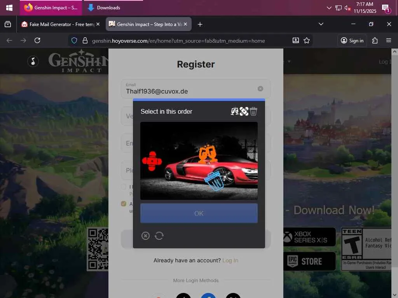398x298 pixels.
Task: Open a new browser tab
Action: tap(200, 24)
